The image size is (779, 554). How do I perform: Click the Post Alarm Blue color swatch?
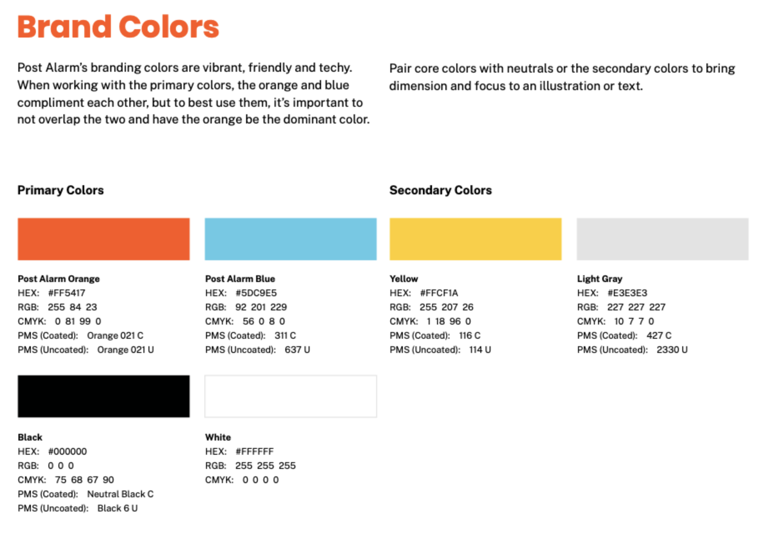tap(291, 239)
